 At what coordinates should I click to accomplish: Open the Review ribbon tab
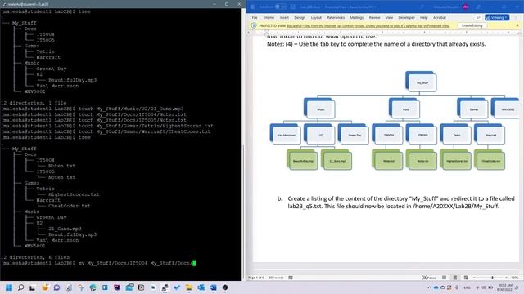pos(375,17)
